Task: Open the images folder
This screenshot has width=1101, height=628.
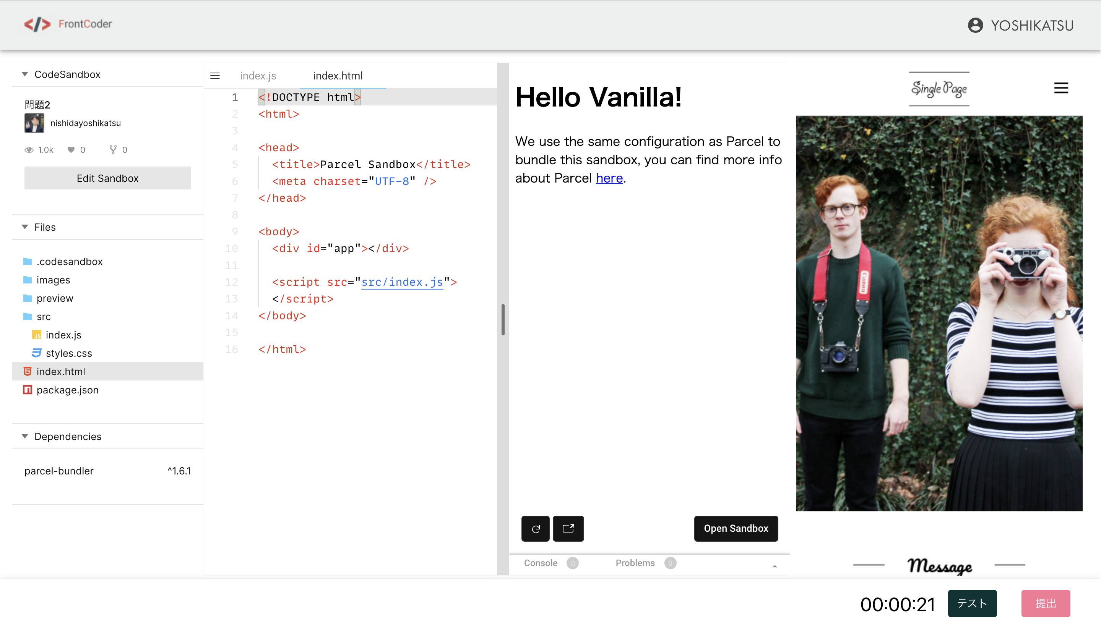Action: (x=107, y=280)
